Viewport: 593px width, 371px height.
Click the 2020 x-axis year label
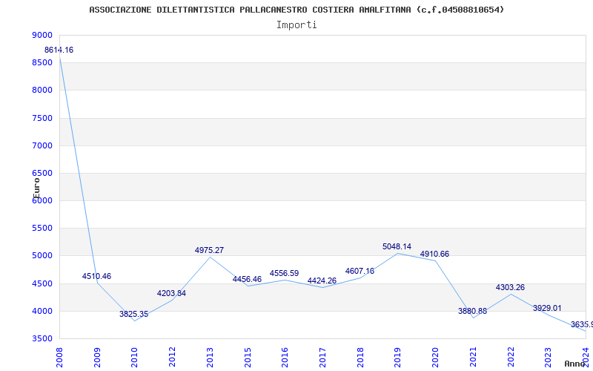tap(435, 358)
